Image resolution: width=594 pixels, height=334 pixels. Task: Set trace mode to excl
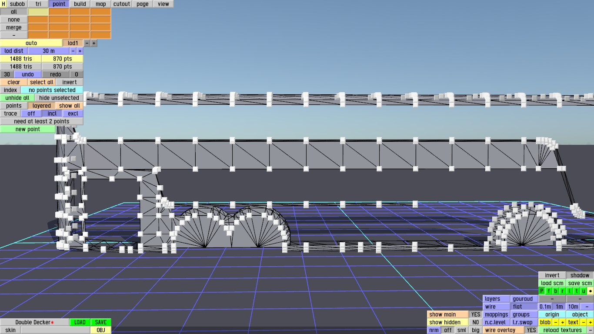click(73, 114)
